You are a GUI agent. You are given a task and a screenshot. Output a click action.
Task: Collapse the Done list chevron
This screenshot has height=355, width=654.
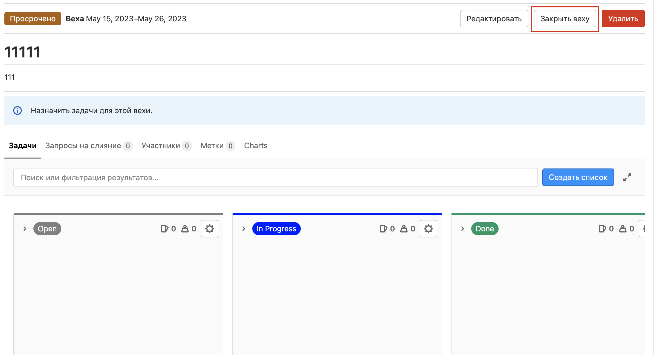463,229
